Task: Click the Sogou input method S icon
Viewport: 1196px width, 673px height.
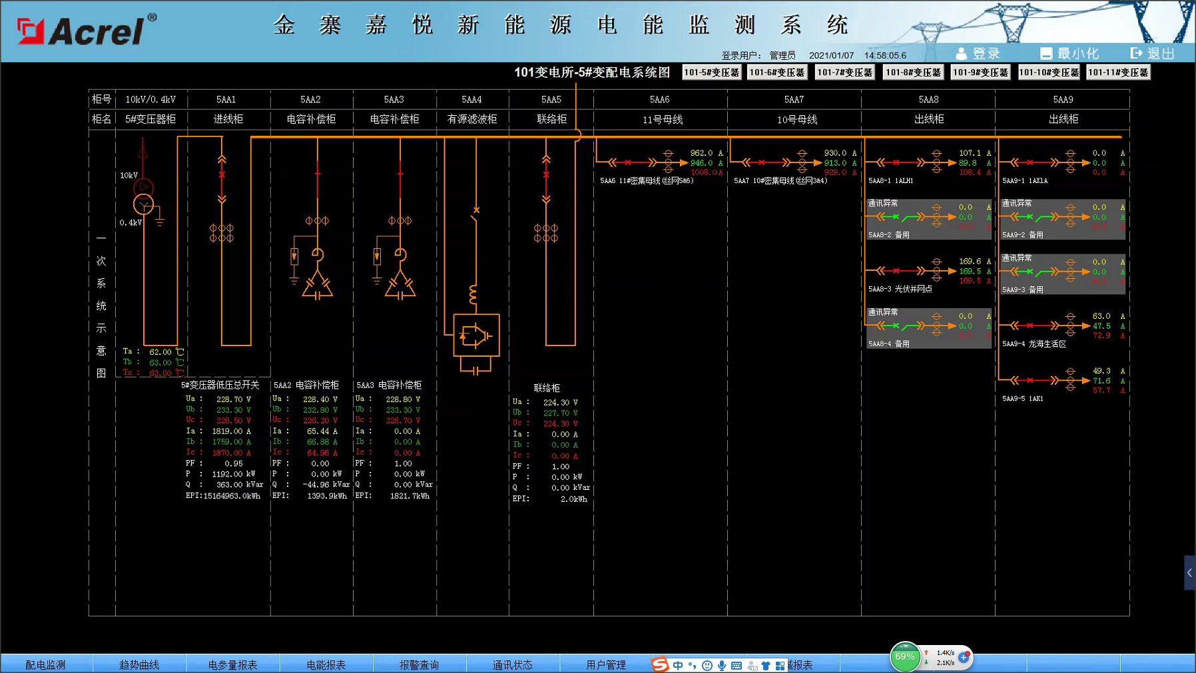Action: [659, 664]
